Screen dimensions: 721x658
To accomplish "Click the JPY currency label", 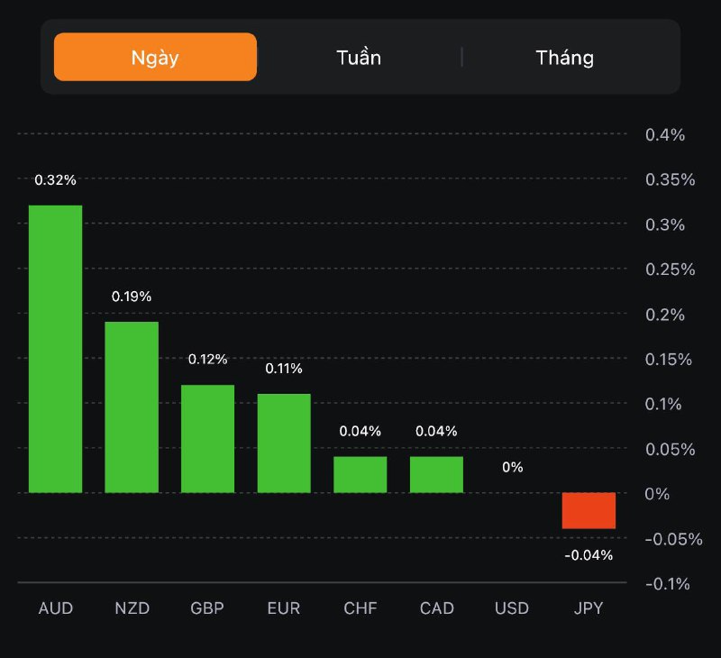I will point(589,608).
